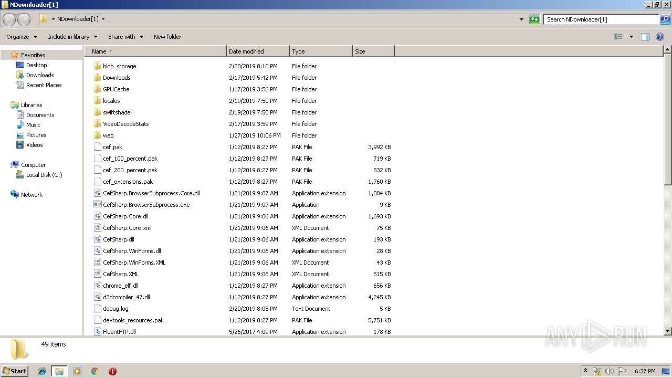Select the CefSharp.Core.xml file icon

pyautogui.click(x=97, y=228)
